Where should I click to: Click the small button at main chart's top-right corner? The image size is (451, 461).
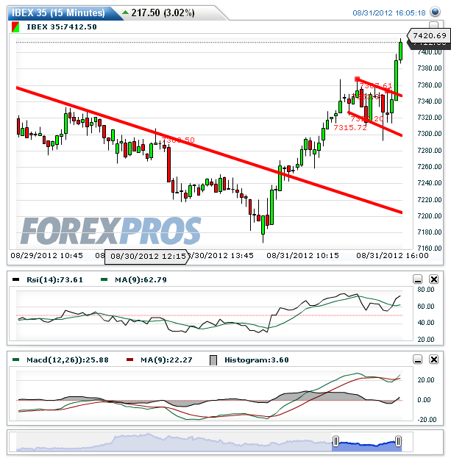click(433, 25)
